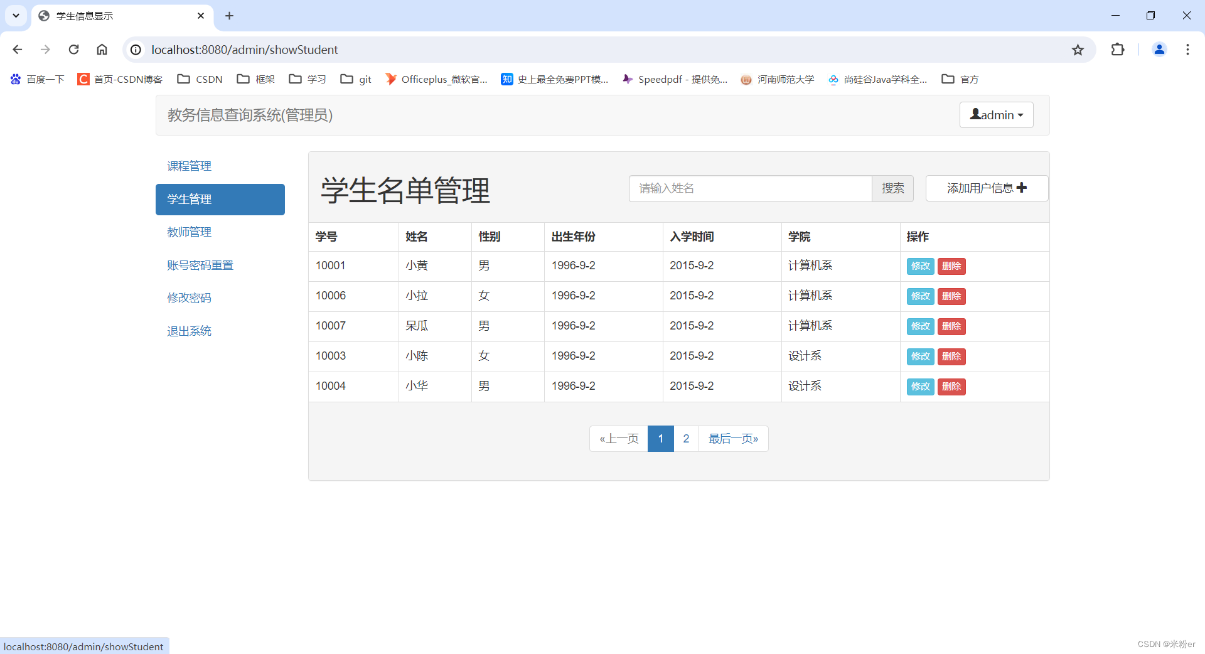Screen dimensions: 1205x654
Task: Go to pagination page 2
Action: pyautogui.click(x=686, y=439)
